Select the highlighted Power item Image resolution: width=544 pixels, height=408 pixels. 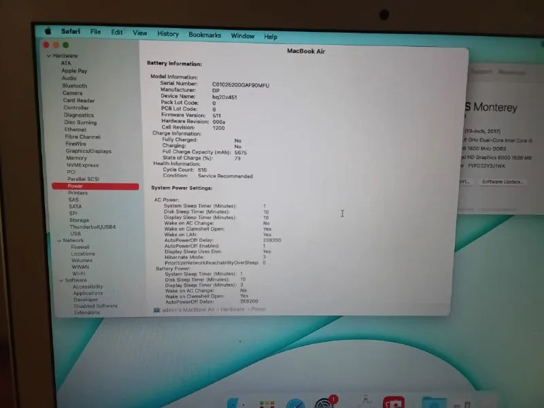(95, 186)
